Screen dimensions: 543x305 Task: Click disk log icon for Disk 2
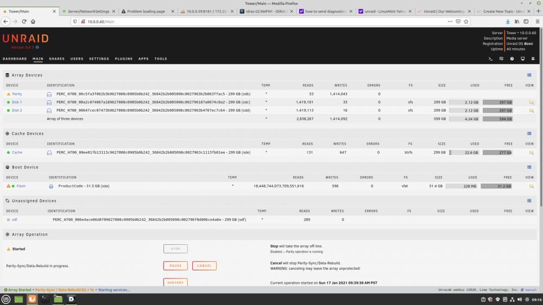click(49, 111)
